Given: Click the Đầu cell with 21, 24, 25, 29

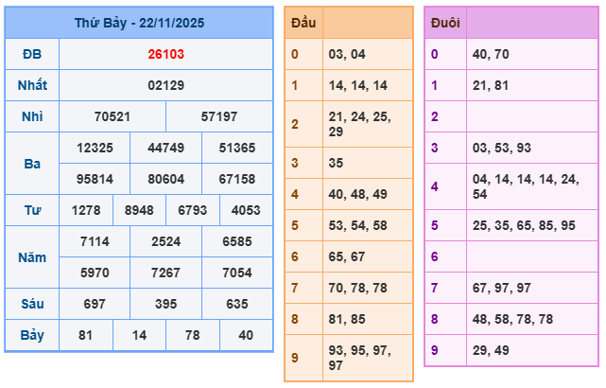Looking at the screenshot, I should [367, 124].
